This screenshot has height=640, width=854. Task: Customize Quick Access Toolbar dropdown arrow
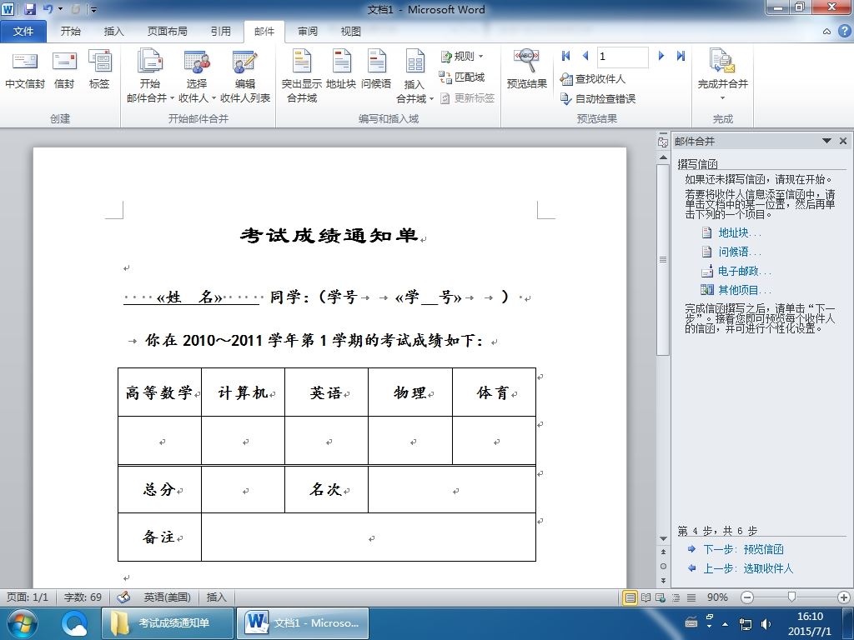pyautogui.click(x=93, y=9)
